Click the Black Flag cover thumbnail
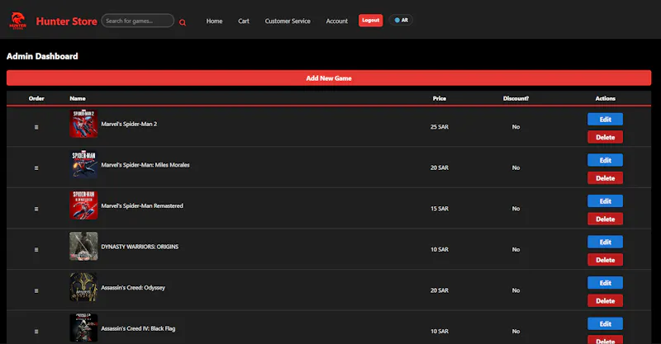The image size is (661, 344). (x=83, y=328)
